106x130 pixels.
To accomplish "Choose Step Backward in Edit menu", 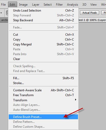I will 43,20.
